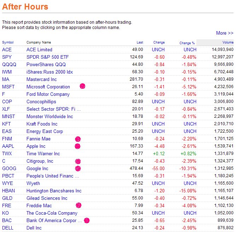Sort data by the Last column header

click(140, 42)
